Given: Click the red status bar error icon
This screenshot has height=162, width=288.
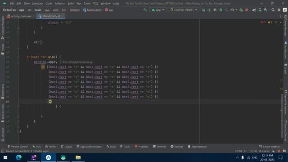Looking at the screenshot, I should click(x=279, y=151).
